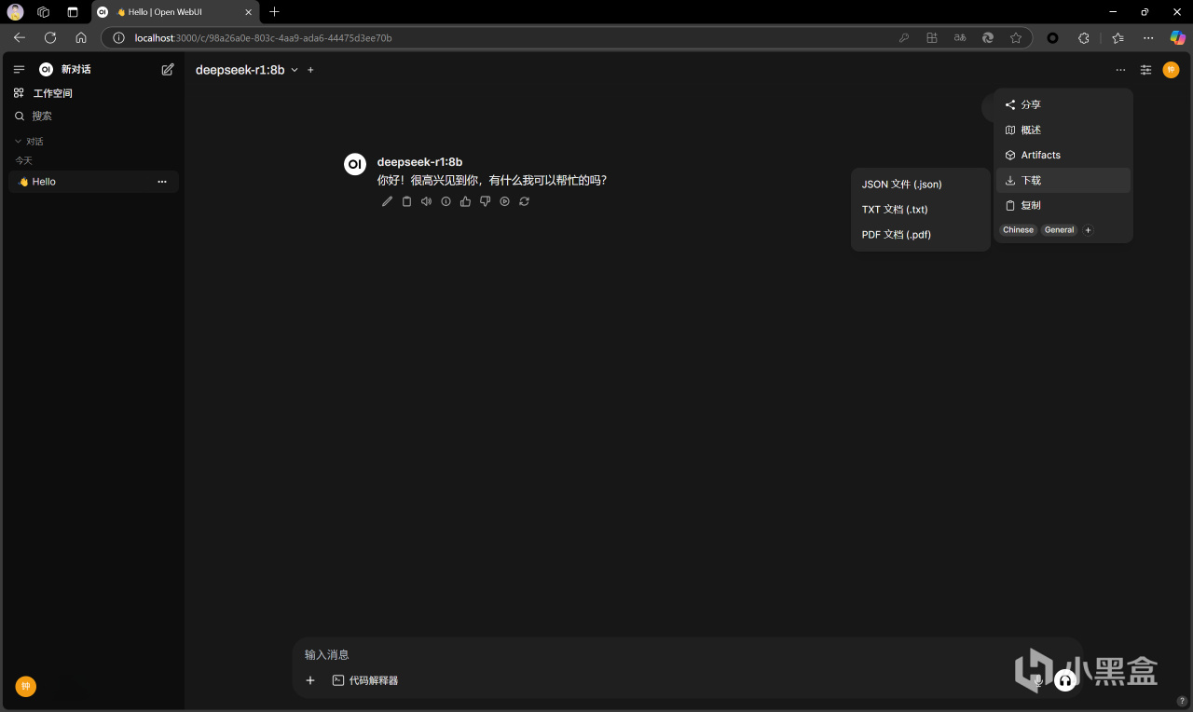The height and width of the screenshot is (712, 1193).
Task: Select PDF 文档 (.pdf) download
Action: (921, 235)
